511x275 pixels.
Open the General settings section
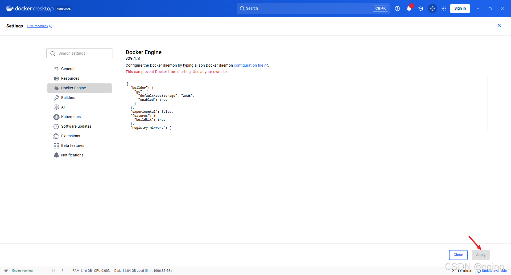point(80,69)
